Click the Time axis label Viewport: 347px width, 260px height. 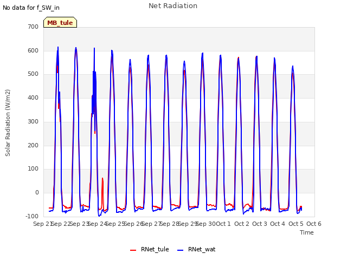307,232
